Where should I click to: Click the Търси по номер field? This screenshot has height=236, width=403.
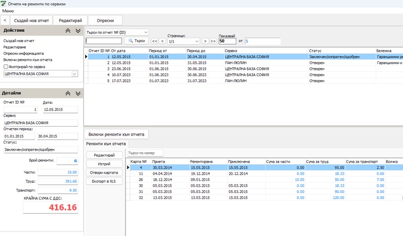[145, 153]
